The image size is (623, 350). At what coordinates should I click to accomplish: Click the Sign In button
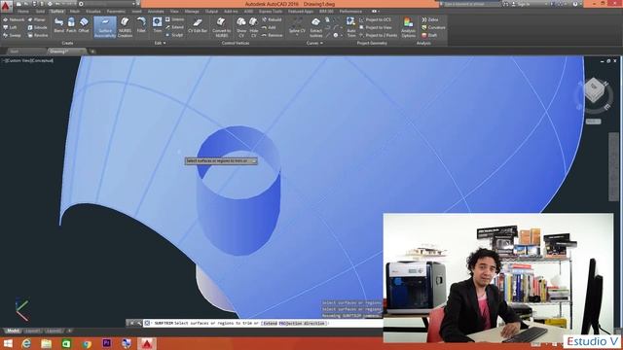(521, 4)
